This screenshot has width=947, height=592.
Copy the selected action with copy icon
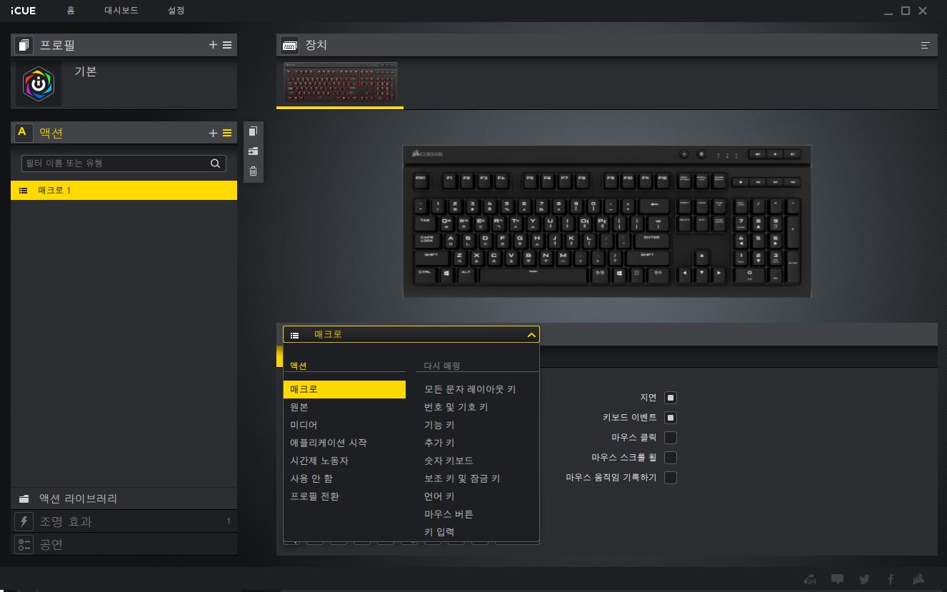pos(253,131)
